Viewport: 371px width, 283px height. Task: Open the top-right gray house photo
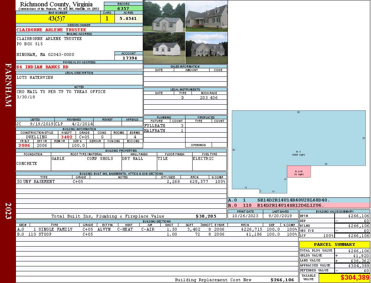[x=206, y=16]
